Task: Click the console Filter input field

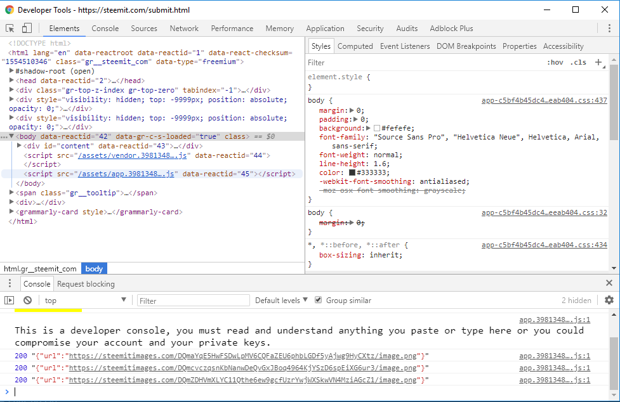Action: click(x=194, y=301)
